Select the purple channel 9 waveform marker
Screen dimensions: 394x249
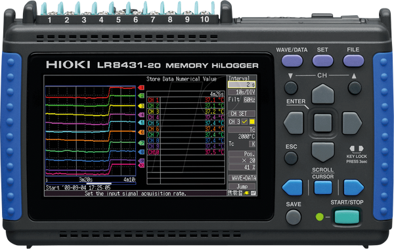coord(141,161)
